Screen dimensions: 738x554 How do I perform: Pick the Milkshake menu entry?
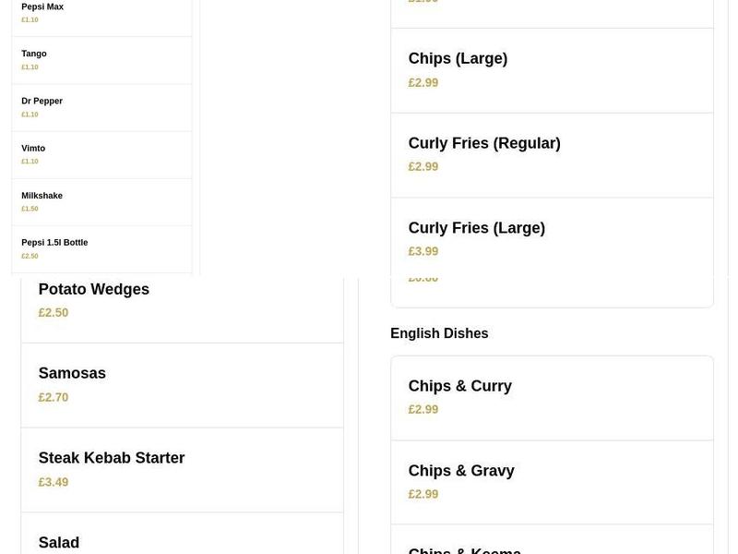pos(42,195)
